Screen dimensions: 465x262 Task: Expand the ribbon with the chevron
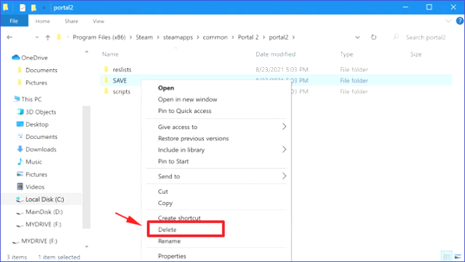pyautogui.click(x=448, y=21)
